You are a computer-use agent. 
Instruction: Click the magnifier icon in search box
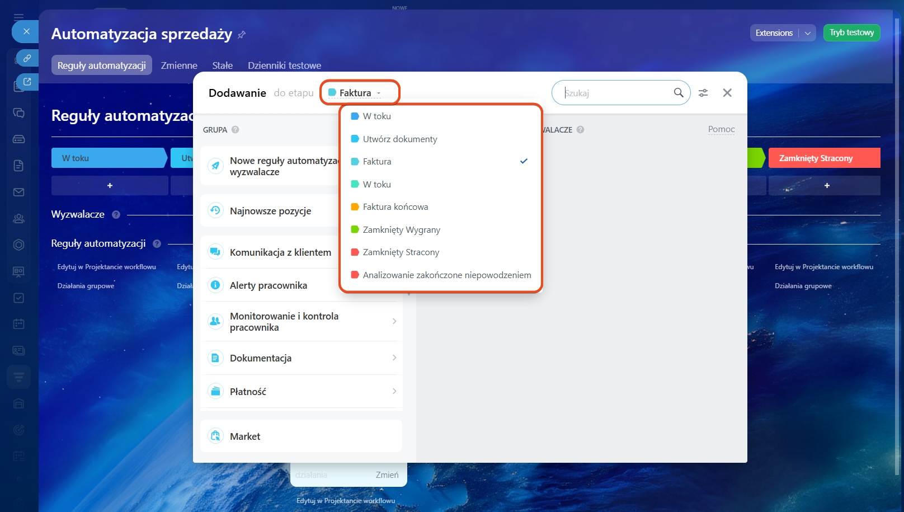tap(678, 93)
